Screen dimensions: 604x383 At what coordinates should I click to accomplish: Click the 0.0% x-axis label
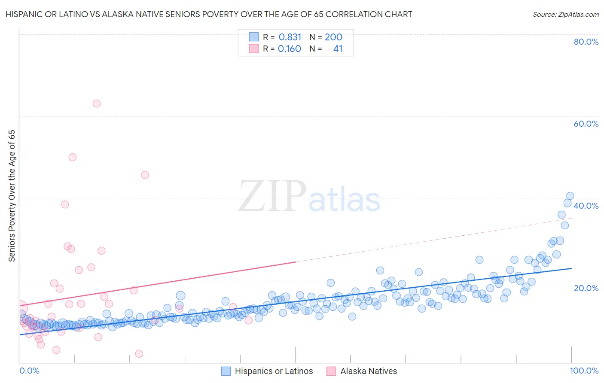(x=29, y=371)
